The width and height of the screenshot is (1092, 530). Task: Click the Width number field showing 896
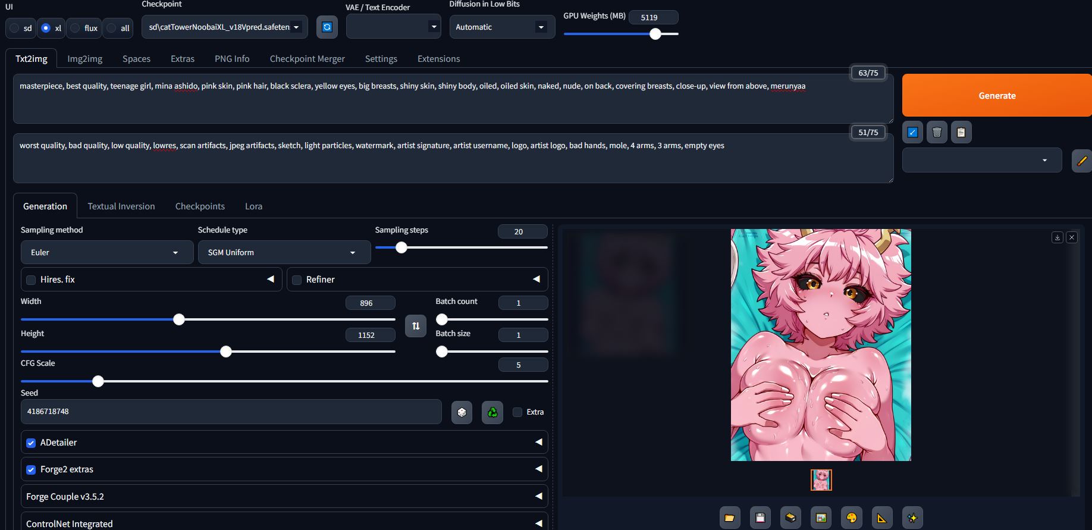click(370, 303)
